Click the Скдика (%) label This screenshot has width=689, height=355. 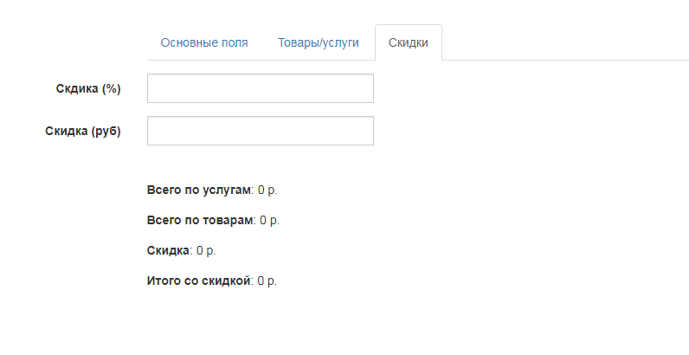click(88, 88)
